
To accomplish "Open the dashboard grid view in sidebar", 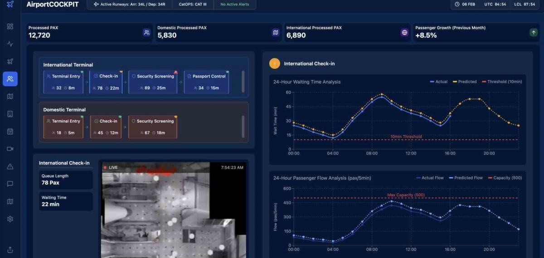I will (10, 26).
